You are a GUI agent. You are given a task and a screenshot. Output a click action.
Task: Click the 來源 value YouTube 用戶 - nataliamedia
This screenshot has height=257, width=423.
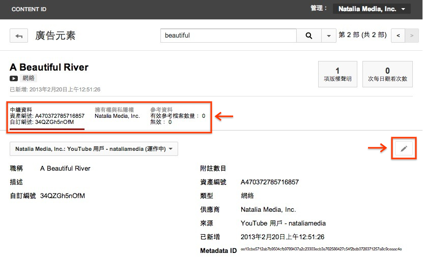tap(283, 223)
